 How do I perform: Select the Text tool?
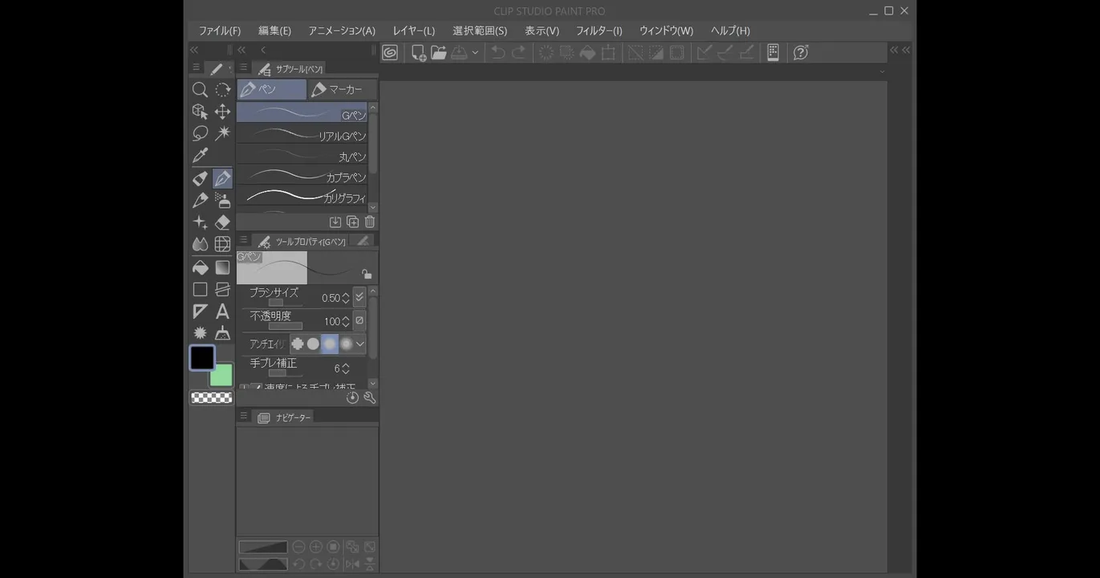[x=222, y=311]
